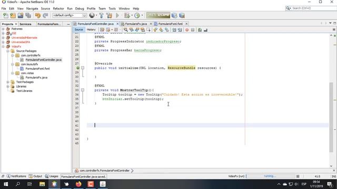
Task: Open the Usages window button
Action: (52, 176)
